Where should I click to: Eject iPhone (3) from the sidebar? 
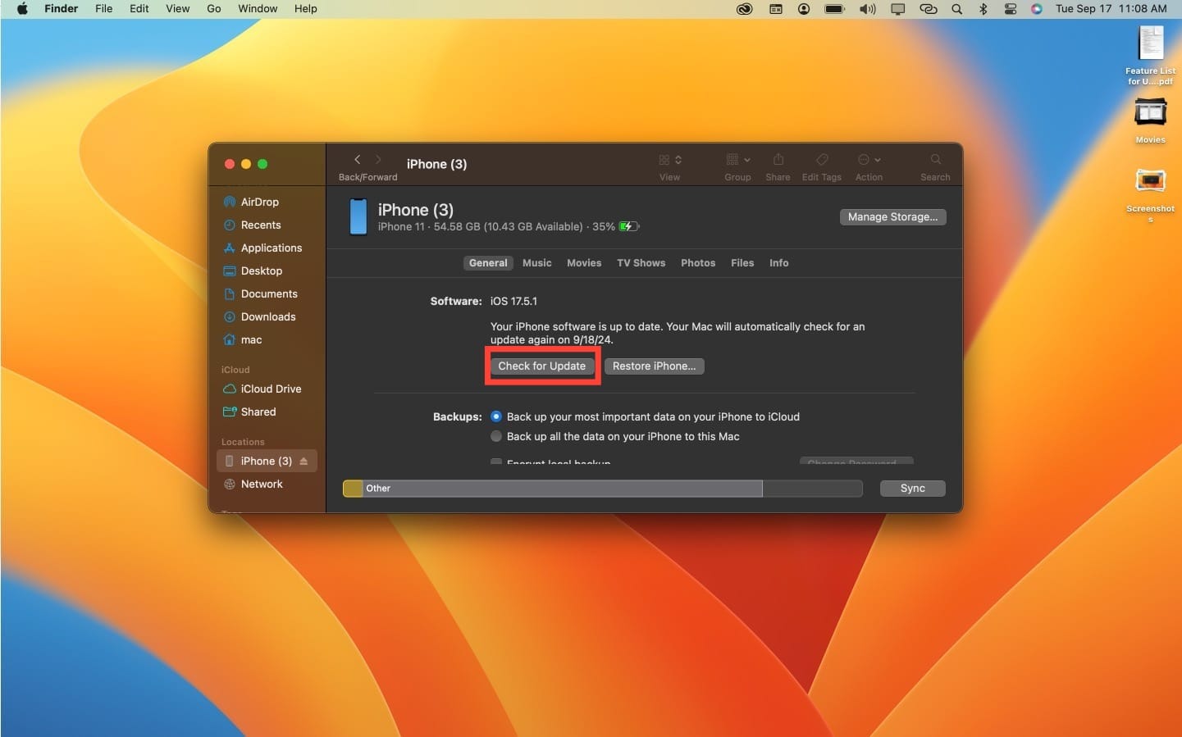tap(303, 462)
